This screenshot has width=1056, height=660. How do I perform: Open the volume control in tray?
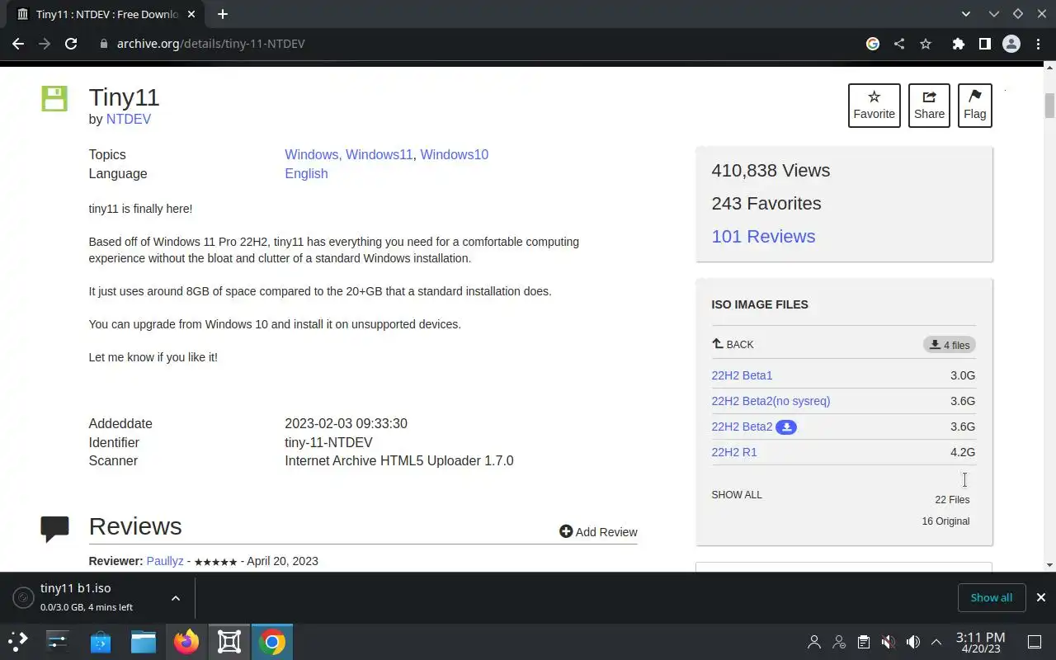coord(913,642)
